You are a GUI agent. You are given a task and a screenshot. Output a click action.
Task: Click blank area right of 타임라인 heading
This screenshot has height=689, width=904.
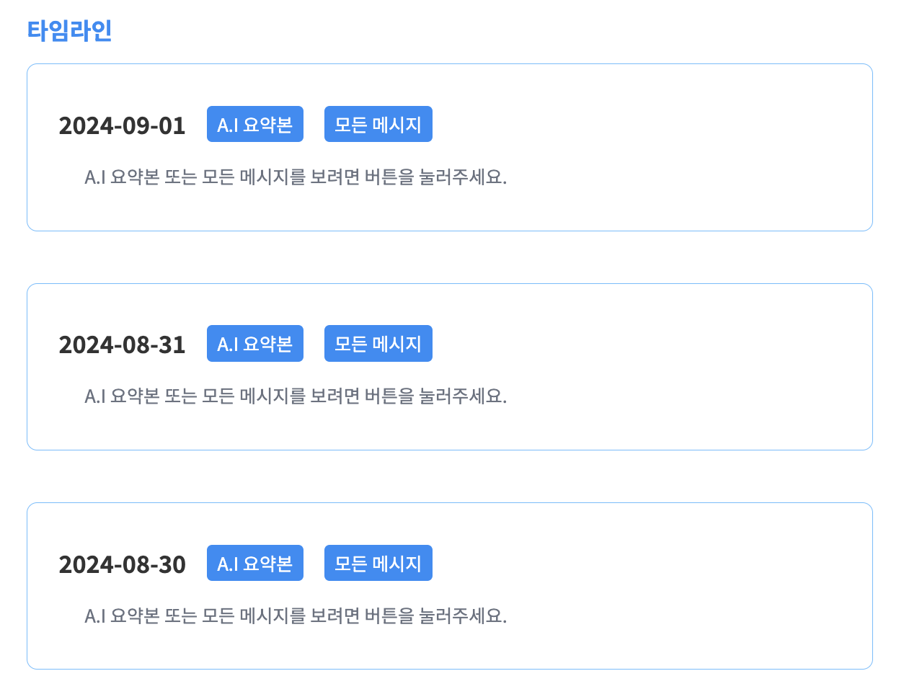point(505,31)
